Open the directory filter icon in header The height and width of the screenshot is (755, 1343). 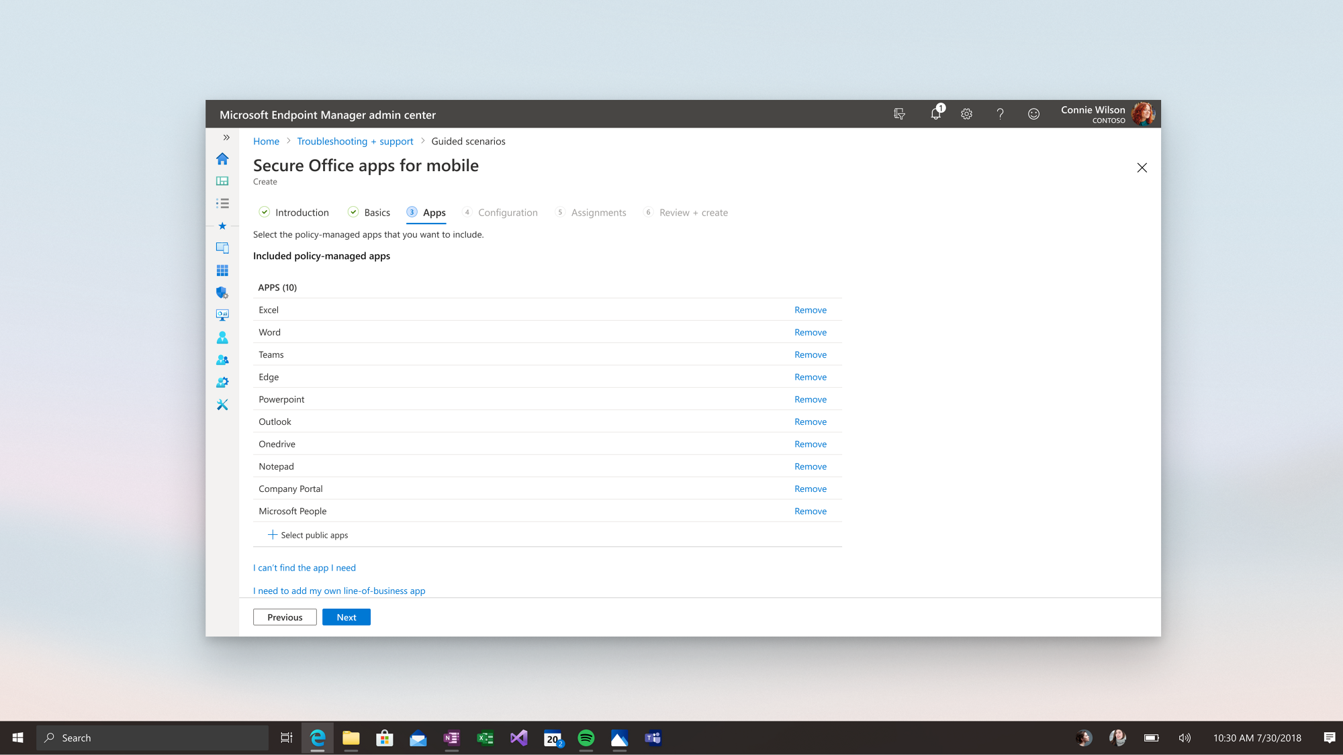point(900,114)
